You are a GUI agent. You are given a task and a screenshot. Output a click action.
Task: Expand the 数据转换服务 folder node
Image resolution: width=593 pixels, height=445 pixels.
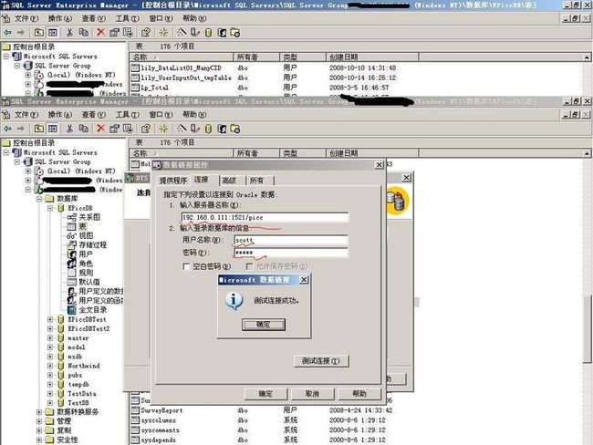tap(39, 412)
